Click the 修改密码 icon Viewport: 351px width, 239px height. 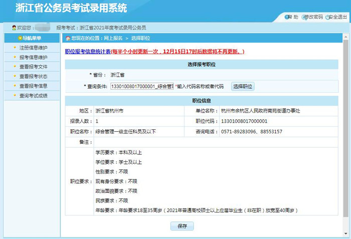coord(304,17)
